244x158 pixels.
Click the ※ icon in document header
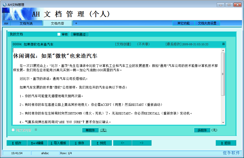(x=223, y=44)
